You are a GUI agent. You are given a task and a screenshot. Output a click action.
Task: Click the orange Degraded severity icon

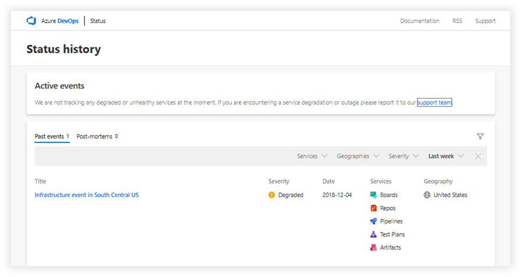(x=272, y=195)
